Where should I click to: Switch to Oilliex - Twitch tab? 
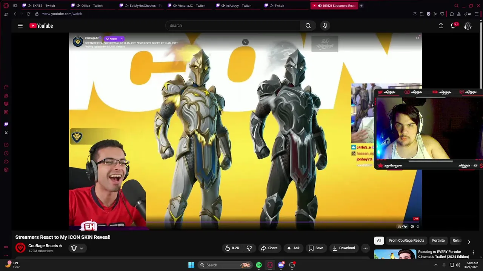tap(92, 6)
